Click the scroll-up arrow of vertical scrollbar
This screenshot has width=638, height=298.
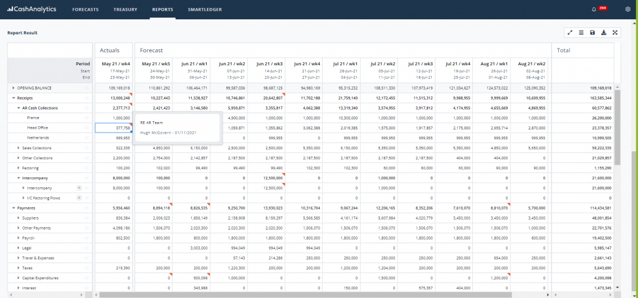tap(617, 87)
